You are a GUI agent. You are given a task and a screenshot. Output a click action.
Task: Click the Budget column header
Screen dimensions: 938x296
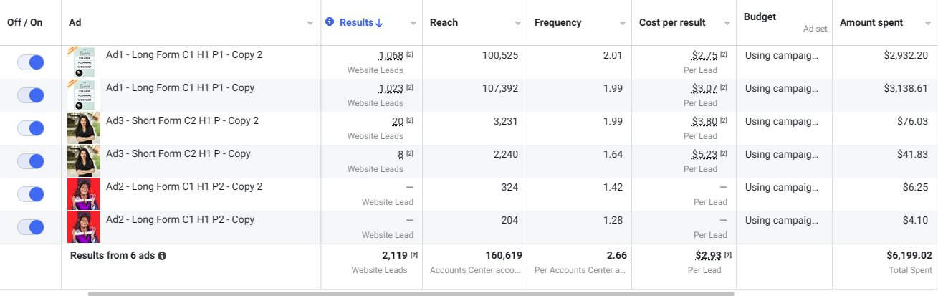click(760, 16)
